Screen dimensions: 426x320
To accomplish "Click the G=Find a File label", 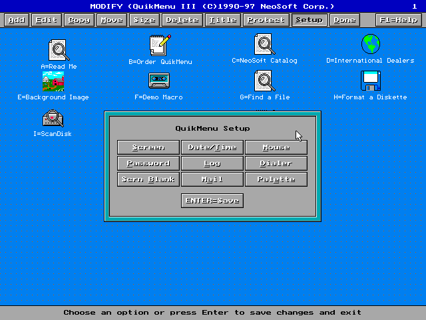I will (265, 97).
